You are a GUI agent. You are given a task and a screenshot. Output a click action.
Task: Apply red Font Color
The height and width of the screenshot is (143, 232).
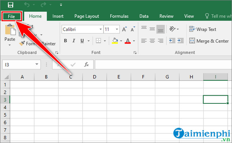click(128, 41)
